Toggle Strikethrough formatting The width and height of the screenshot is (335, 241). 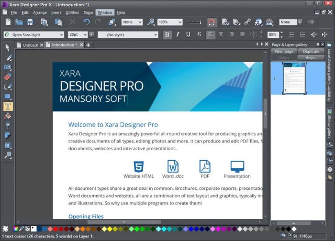click(x=199, y=34)
